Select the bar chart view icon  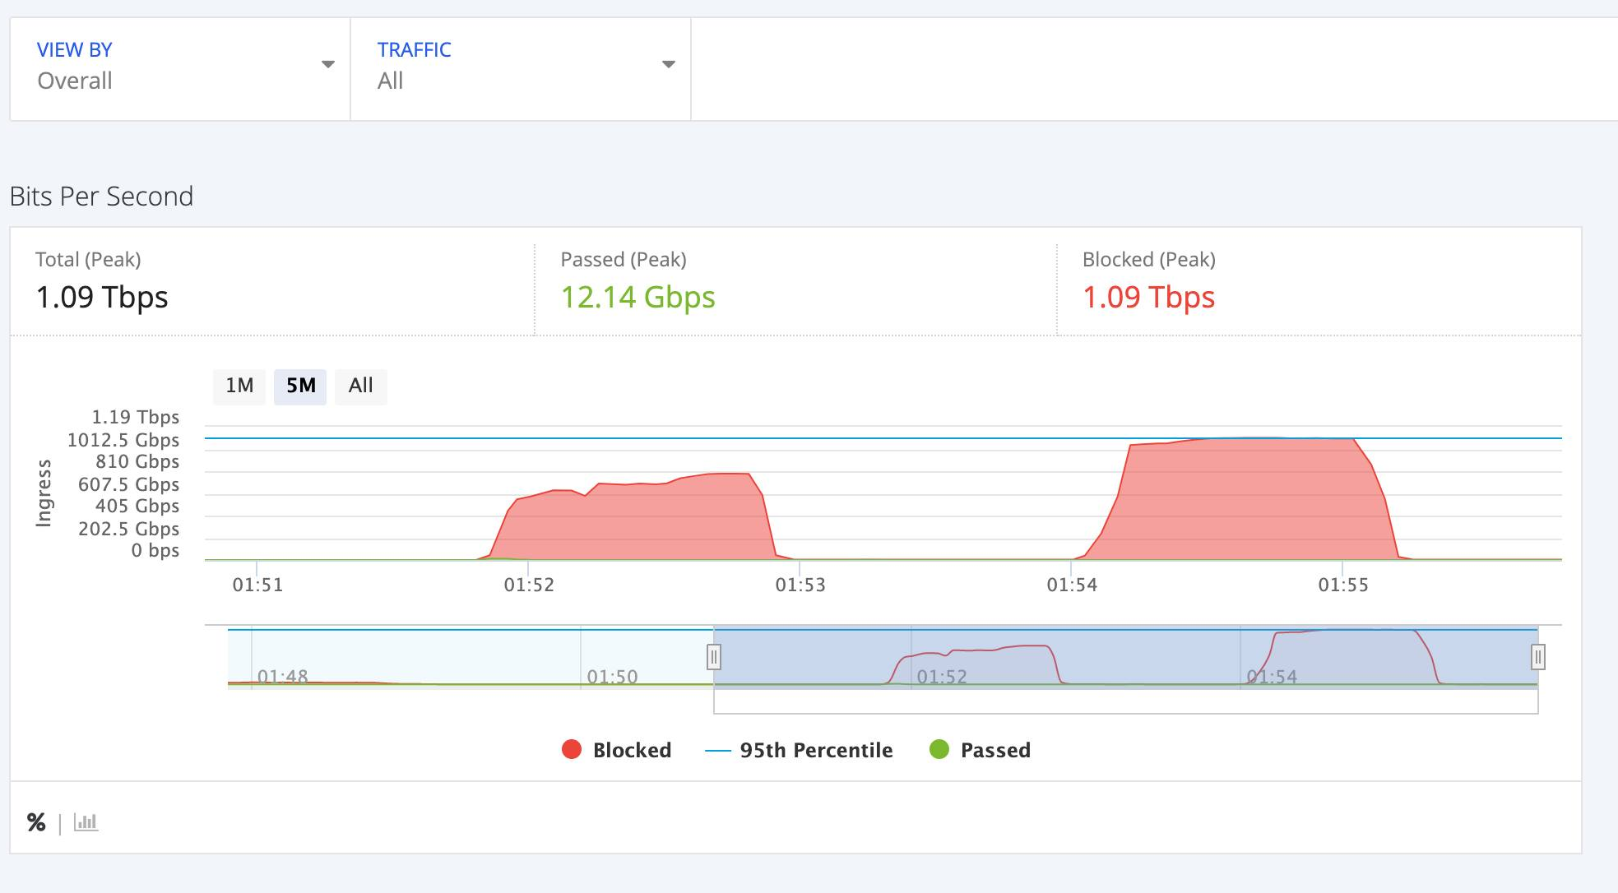(x=86, y=821)
